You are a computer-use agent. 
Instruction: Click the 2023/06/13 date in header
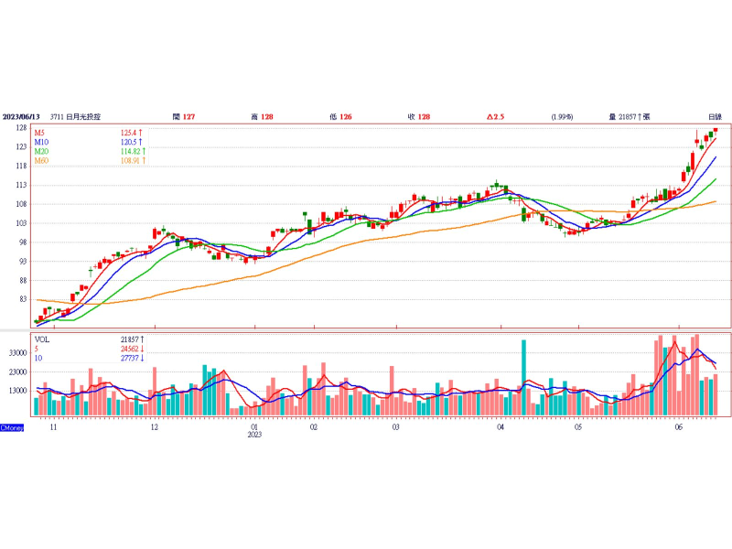[x=22, y=117]
